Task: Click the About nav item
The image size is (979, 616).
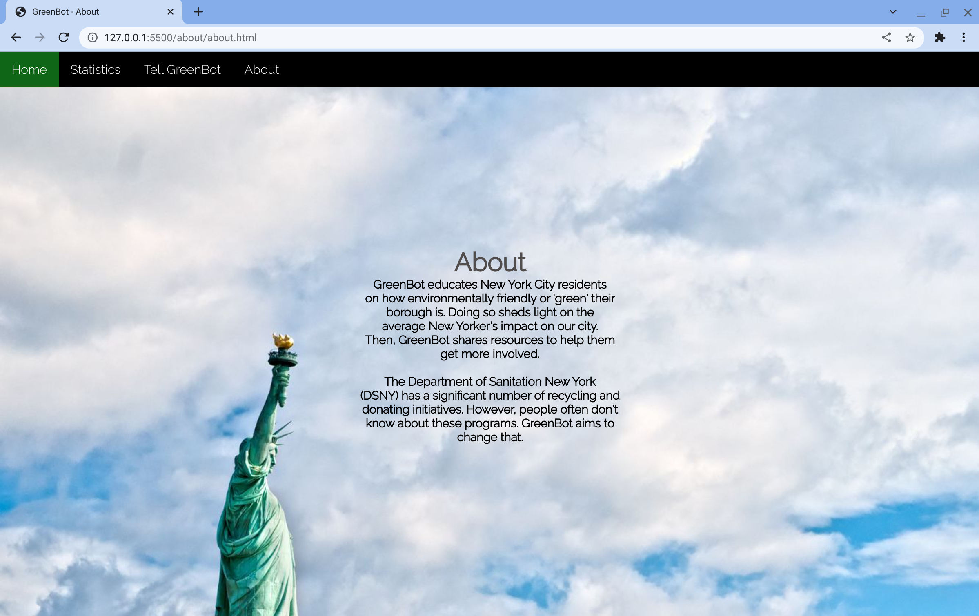Action: click(x=261, y=70)
